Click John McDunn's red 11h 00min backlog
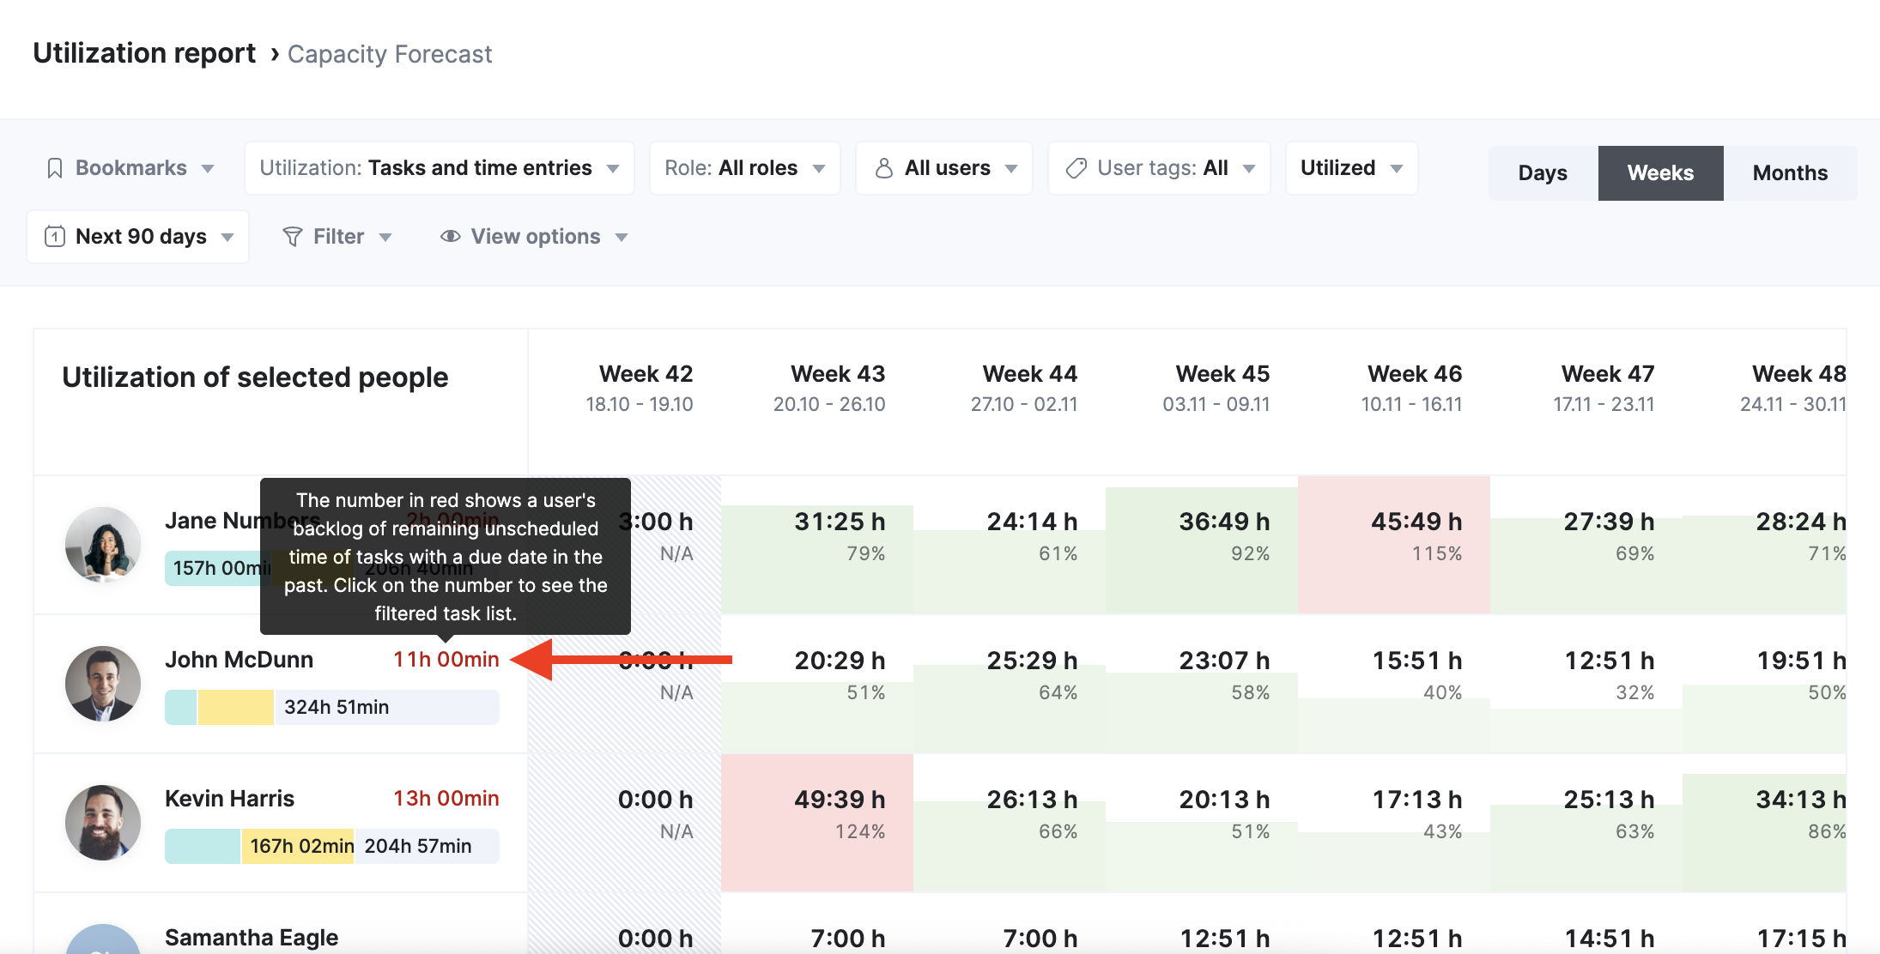The width and height of the screenshot is (1880, 954). (x=446, y=660)
